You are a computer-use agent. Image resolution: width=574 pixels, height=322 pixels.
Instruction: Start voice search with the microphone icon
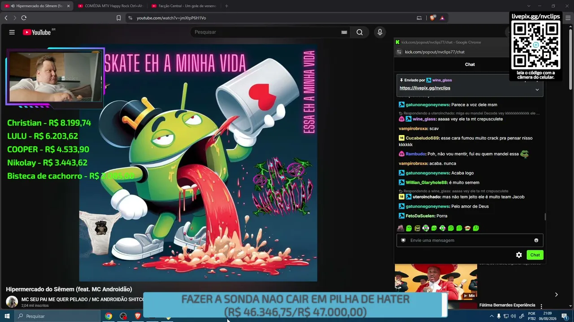click(380, 32)
